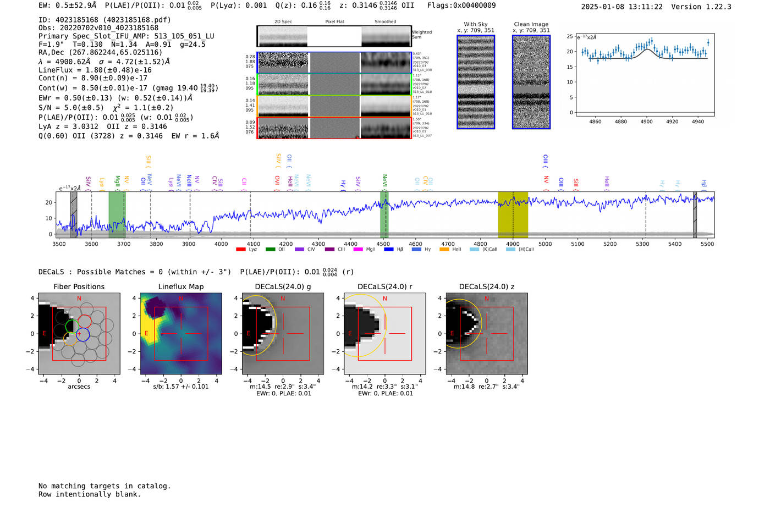This screenshot has height=524, width=770.
Task: Click the Hγ legend swatch
Action: click(x=416, y=249)
